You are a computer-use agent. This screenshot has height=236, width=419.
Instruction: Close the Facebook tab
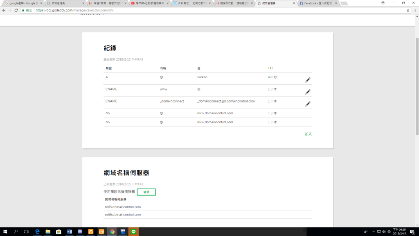(336, 3)
